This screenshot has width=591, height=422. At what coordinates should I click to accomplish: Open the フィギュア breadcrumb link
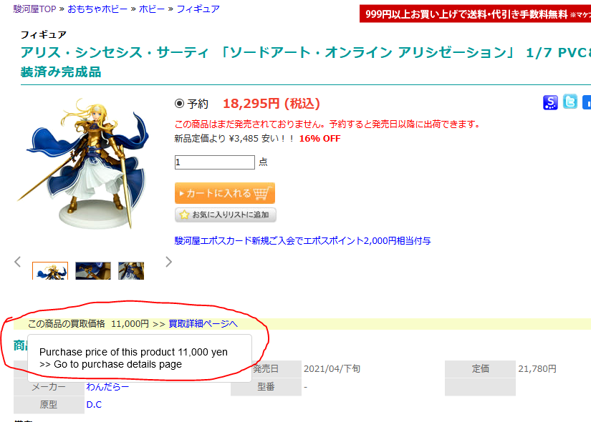198,9
